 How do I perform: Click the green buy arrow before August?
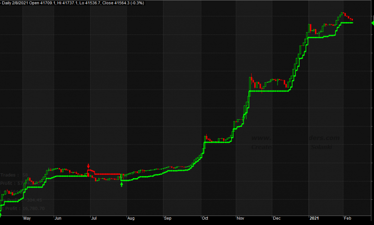121,184
